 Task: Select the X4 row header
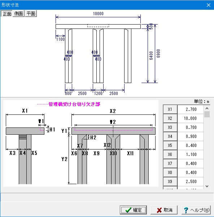click(170, 136)
